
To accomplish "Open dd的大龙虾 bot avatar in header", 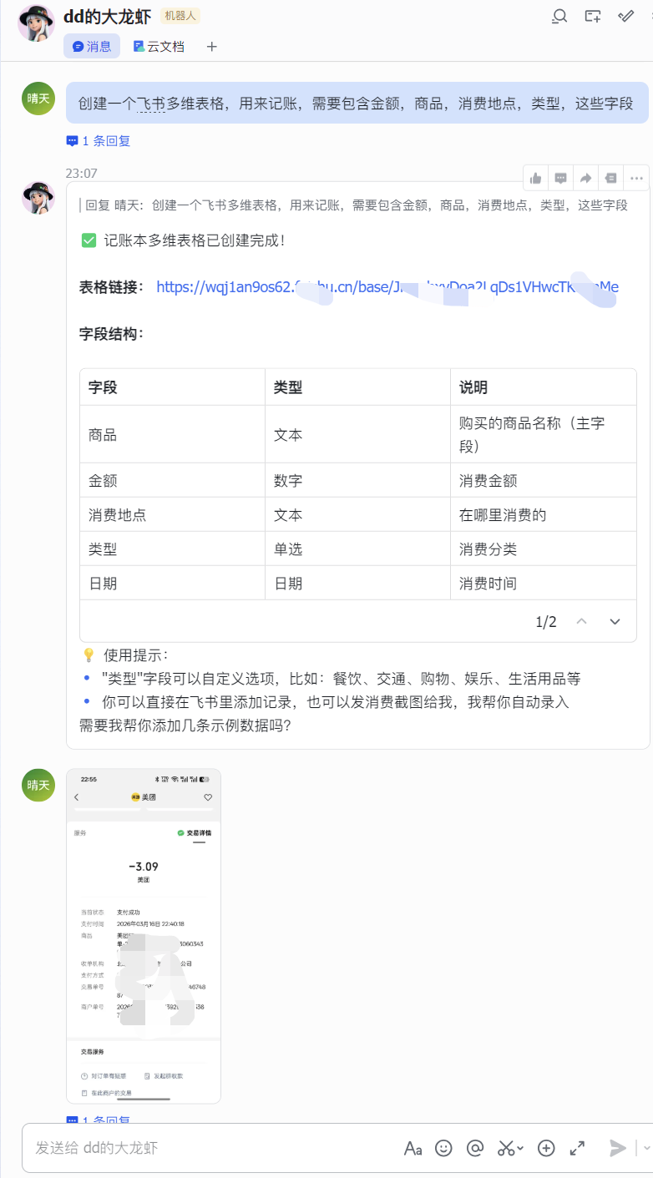I will click(x=36, y=22).
